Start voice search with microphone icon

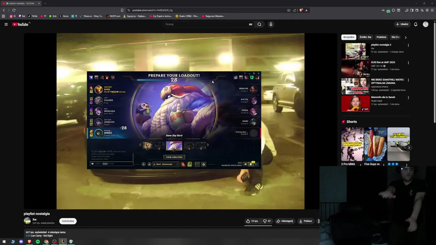click(x=271, y=24)
